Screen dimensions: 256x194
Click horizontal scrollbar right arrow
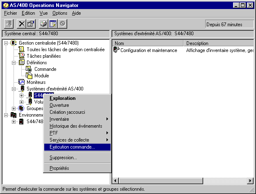pyautogui.click(x=250, y=180)
